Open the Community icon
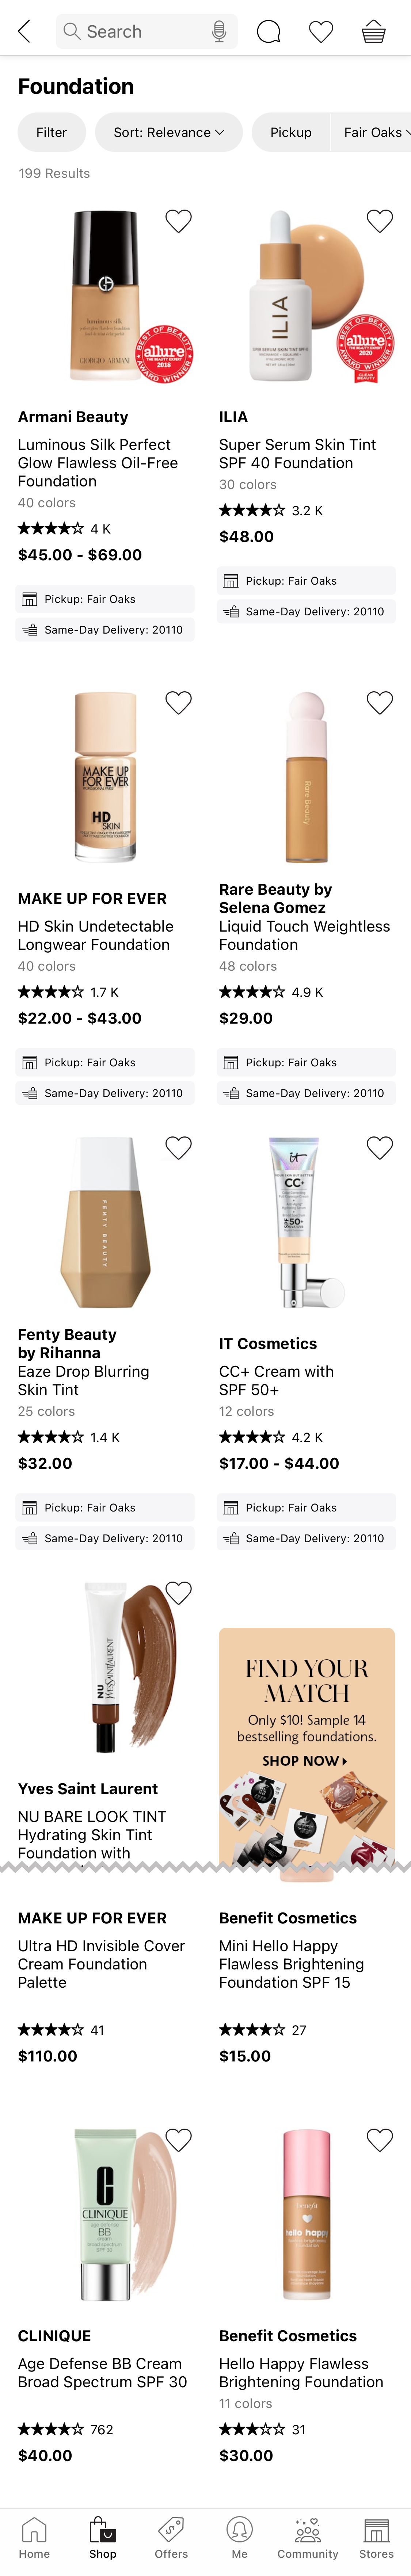The image size is (411, 2576). pyautogui.click(x=308, y=2537)
